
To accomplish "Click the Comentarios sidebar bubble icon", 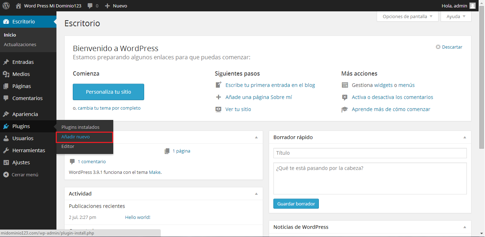I will (x=6, y=98).
